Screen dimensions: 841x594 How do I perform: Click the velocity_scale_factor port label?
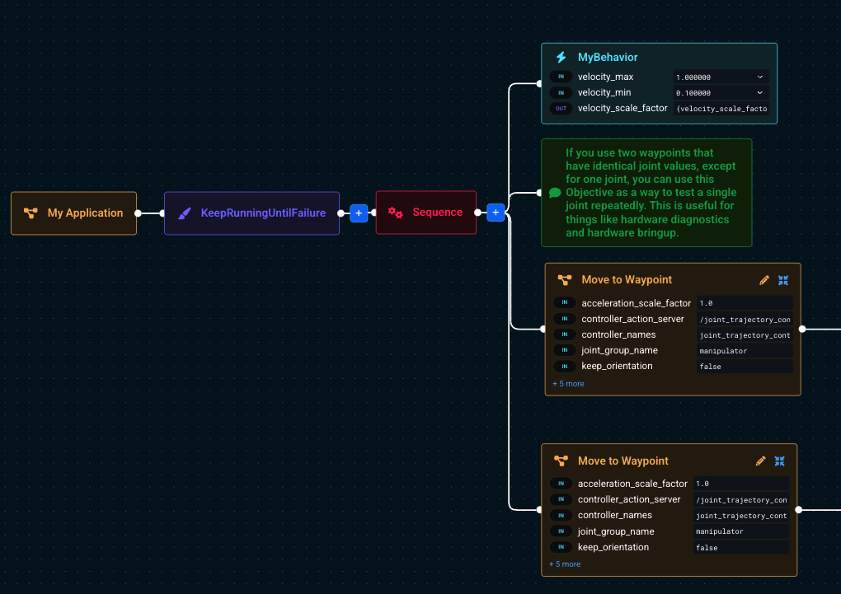(623, 108)
